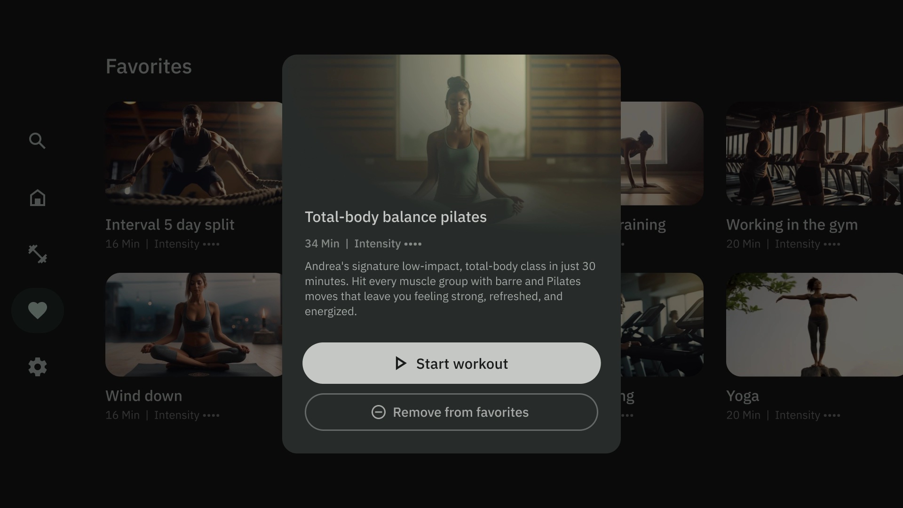Go to Home via sidebar icon

[37, 198]
